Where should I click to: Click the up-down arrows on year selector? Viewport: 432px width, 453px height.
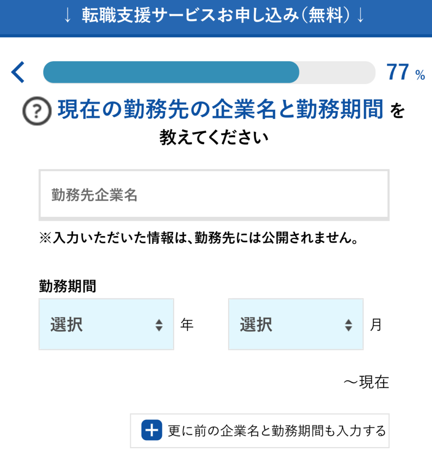tap(159, 326)
